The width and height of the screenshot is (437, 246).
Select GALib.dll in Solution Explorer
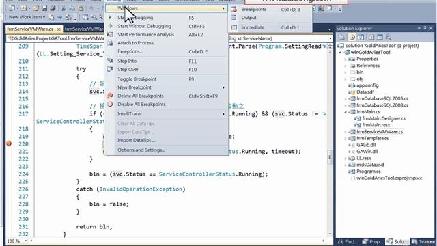click(x=366, y=145)
